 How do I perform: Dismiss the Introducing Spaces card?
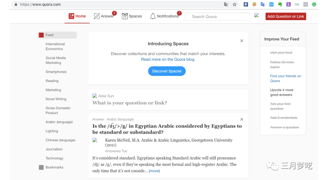(x=242, y=41)
